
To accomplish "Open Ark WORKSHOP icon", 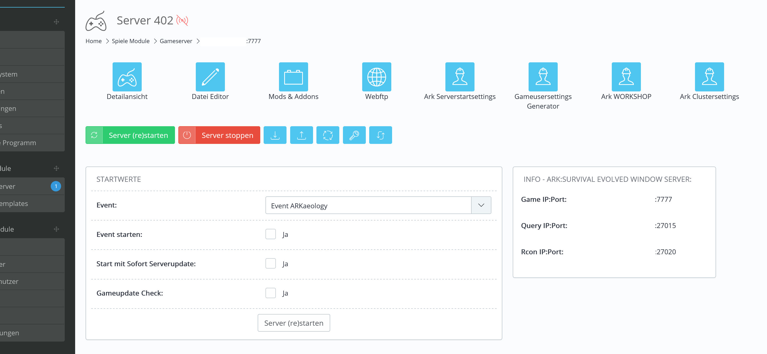I will tap(626, 77).
